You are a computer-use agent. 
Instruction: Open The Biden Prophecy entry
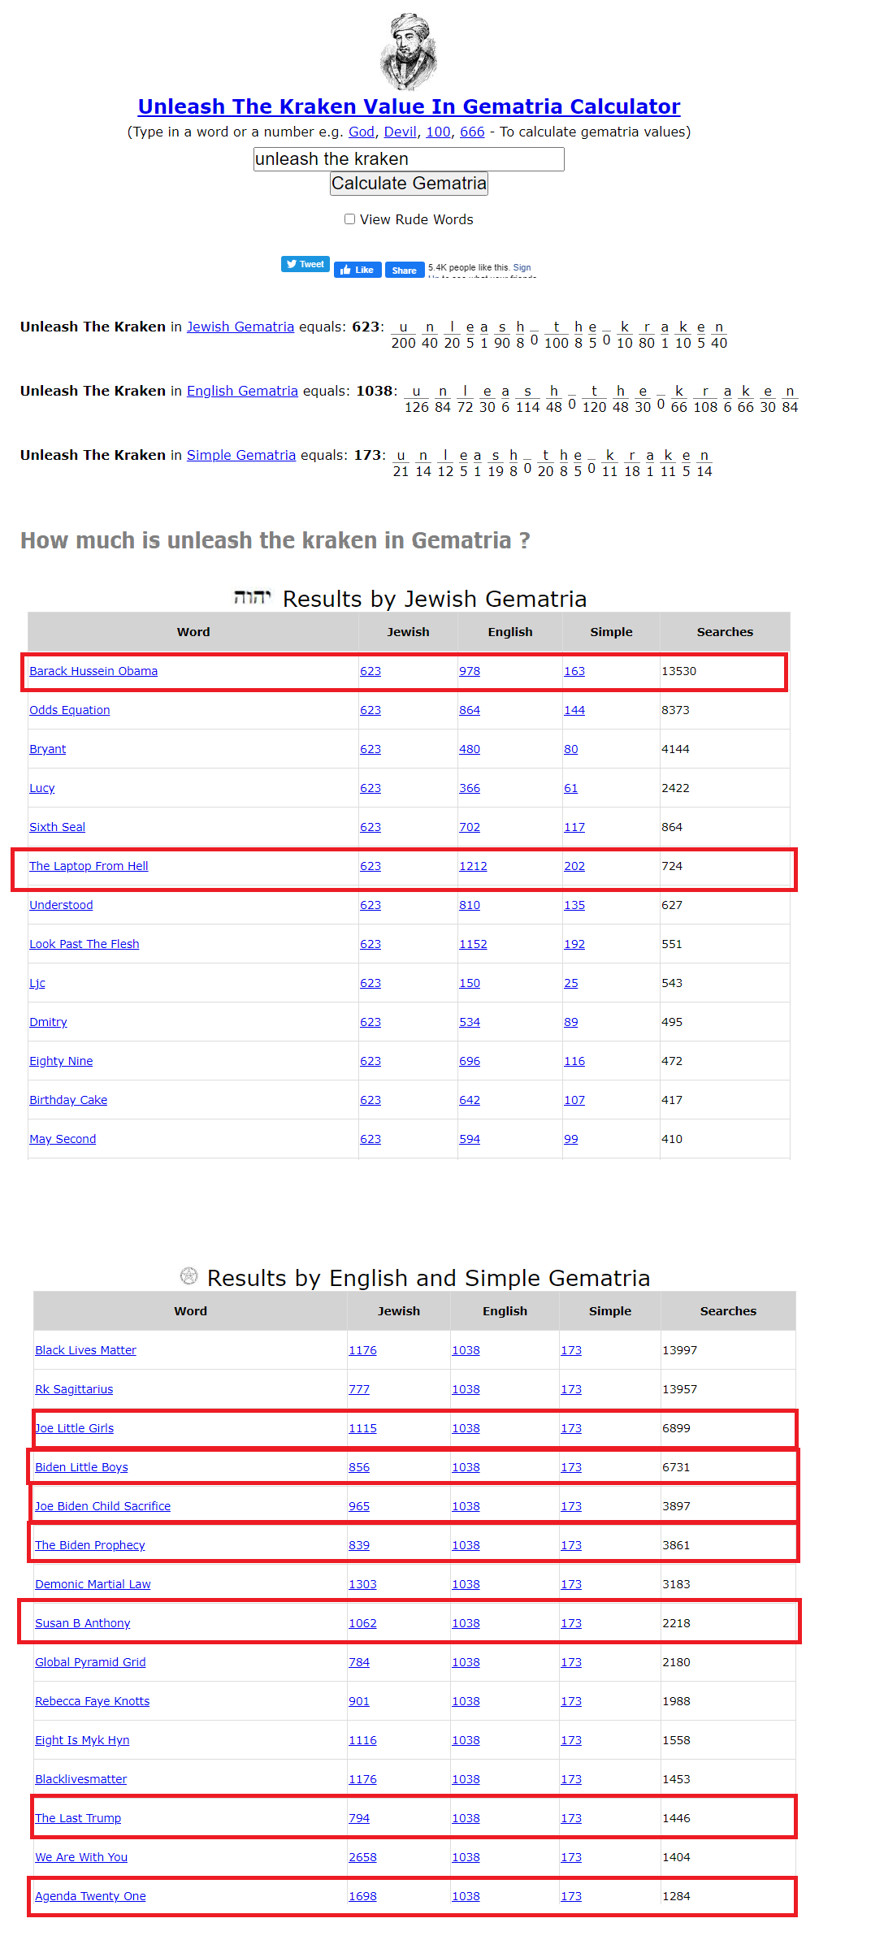(89, 1545)
